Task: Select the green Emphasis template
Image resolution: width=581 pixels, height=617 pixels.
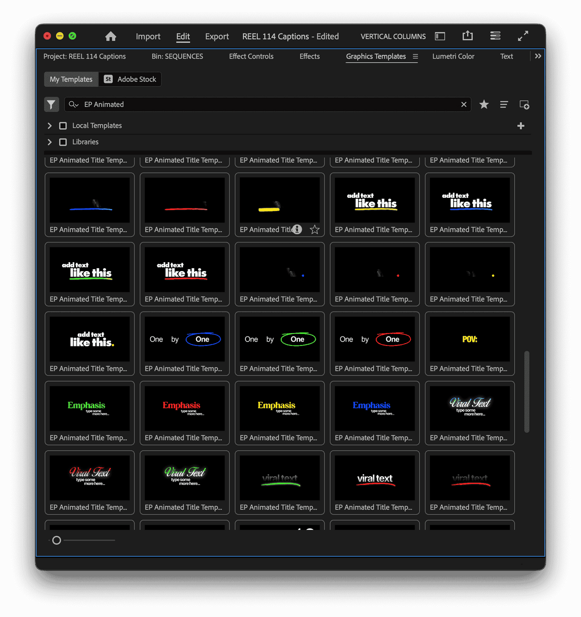Action: 90,413
